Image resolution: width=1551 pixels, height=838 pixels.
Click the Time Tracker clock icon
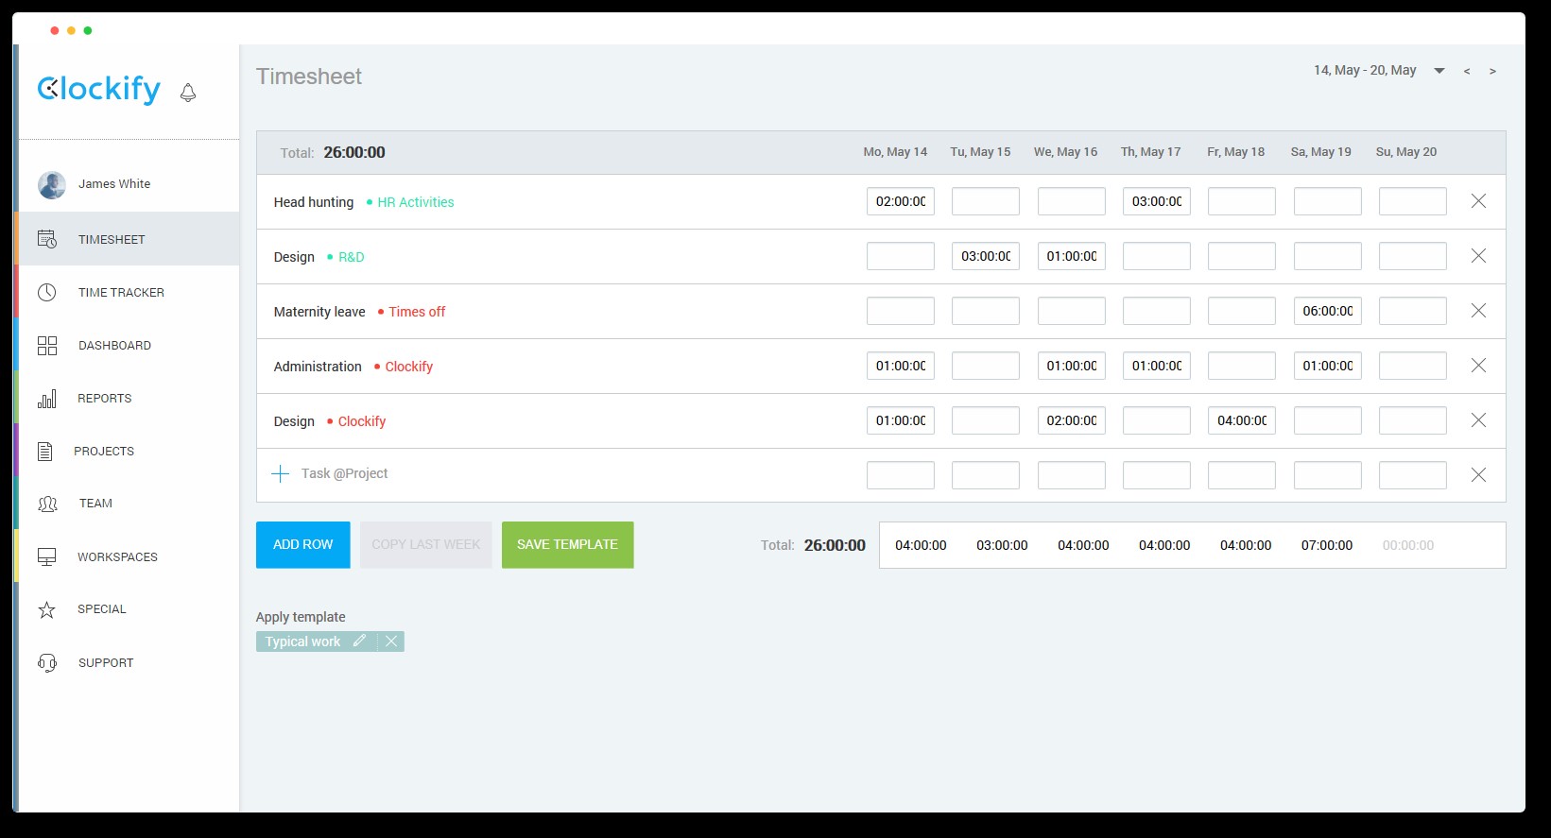46,292
